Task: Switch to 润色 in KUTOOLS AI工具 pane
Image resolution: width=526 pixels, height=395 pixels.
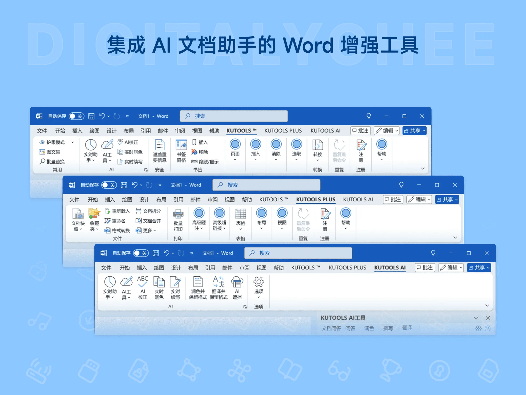Action: pos(369,328)
